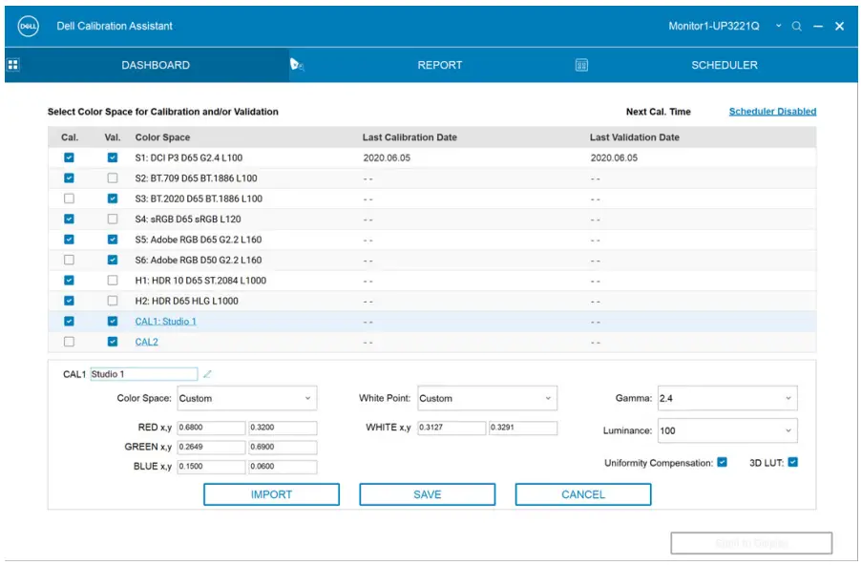Open the Scheduler Disabled link
Image resolution: width=861 pixels, height=565 pixels.
coord(772,112)
